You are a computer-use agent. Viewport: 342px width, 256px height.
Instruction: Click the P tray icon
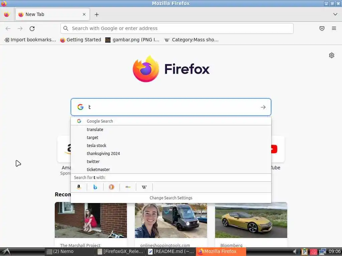point(305,252)
